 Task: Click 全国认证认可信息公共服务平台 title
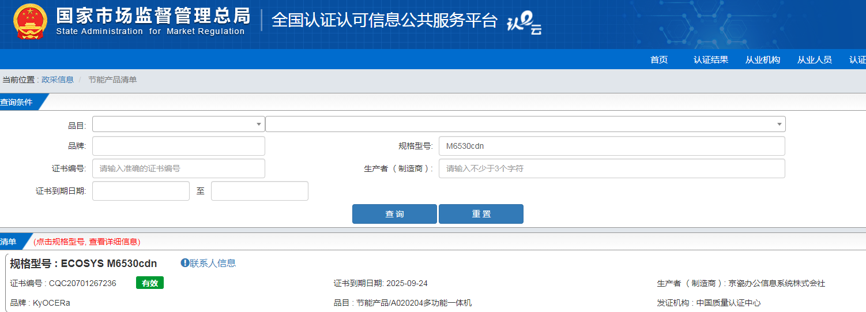click(385, 20)
